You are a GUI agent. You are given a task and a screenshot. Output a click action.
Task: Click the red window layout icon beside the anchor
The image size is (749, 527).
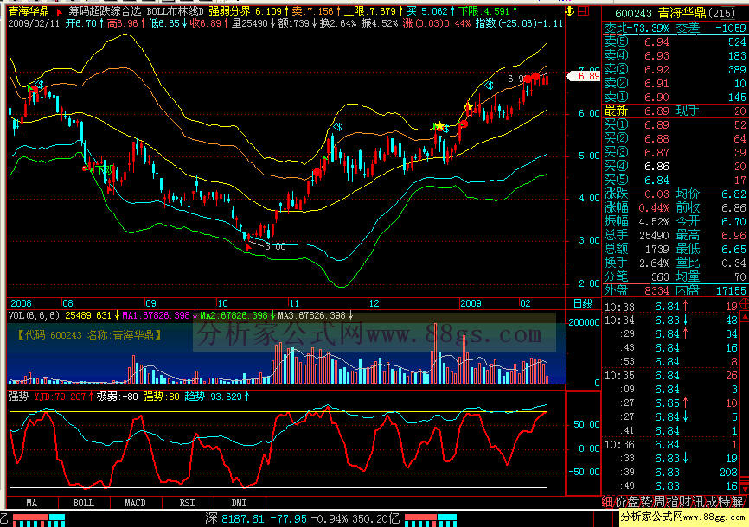click(583, 10)
